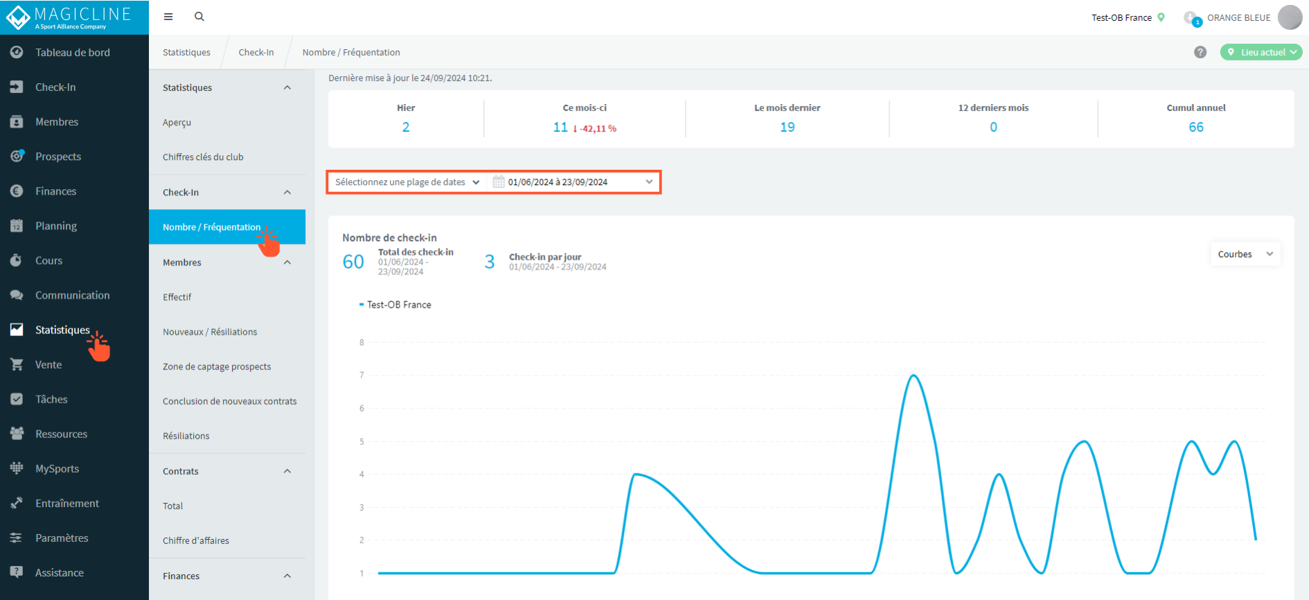Collapse the Membres submenu section
This screenshot has width=1309, height=600.
(x=287, y=262)
